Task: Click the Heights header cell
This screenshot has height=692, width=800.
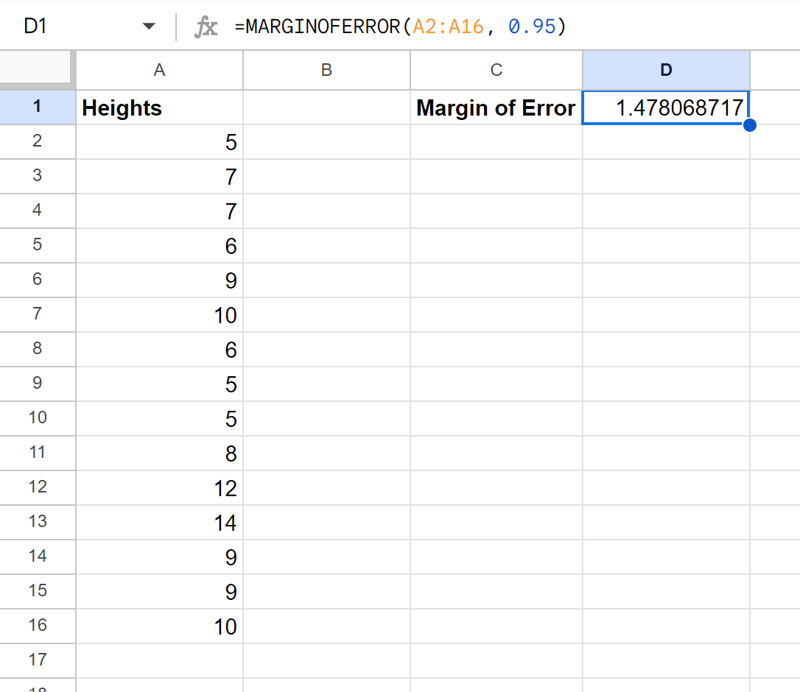Action: [159, 107]
